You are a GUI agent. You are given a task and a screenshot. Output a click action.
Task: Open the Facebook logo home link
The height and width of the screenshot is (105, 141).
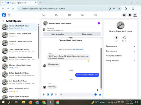4,15
